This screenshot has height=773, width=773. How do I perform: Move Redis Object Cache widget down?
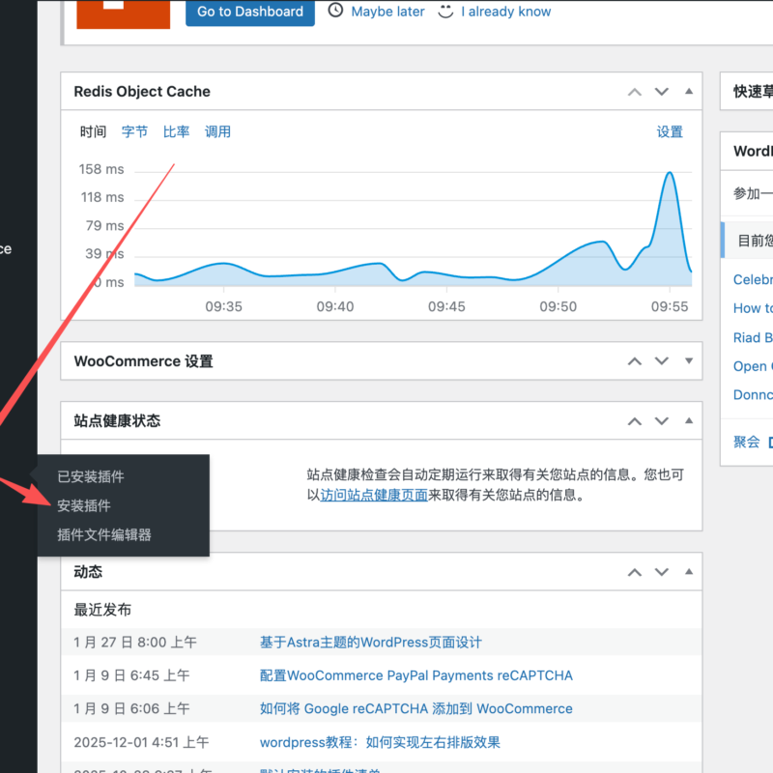tap(662, 92)
